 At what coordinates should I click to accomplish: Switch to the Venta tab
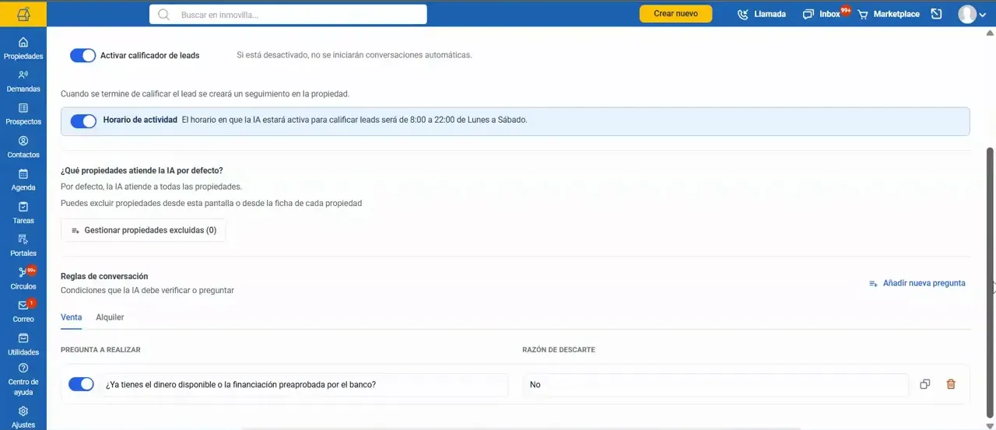click(x=72, y=317)
